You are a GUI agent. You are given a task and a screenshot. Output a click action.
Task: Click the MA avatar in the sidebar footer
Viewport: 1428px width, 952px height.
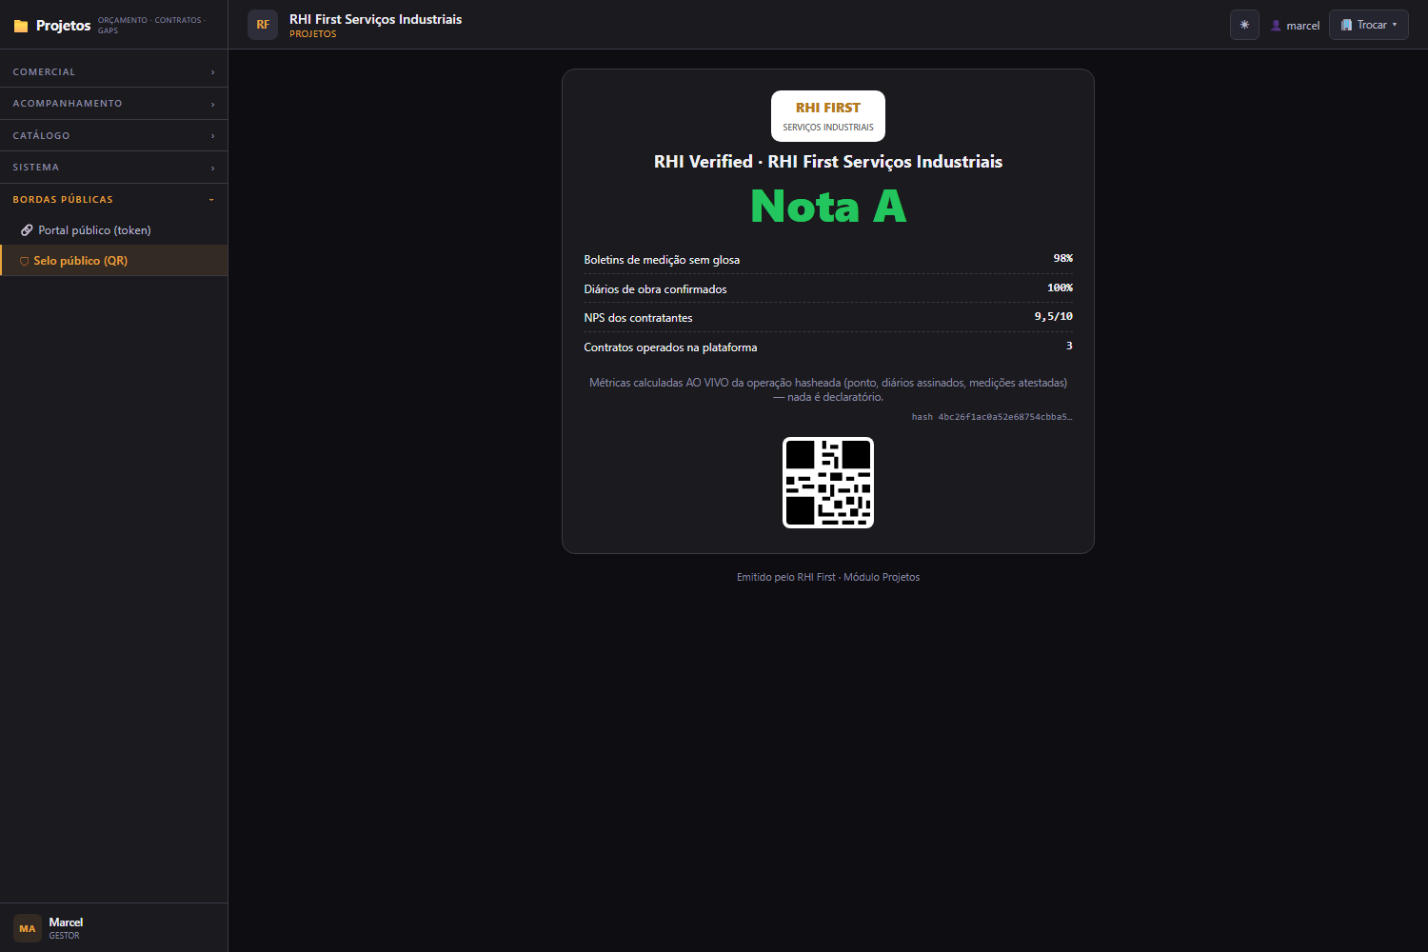28,928
